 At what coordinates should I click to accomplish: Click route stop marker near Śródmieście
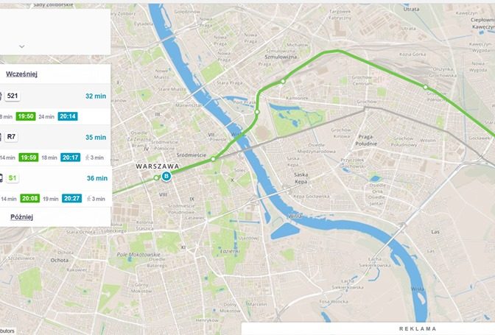point(214,159)
